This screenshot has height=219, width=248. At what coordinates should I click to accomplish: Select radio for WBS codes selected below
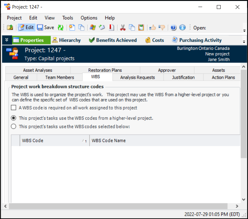click(x=14, y=126)
